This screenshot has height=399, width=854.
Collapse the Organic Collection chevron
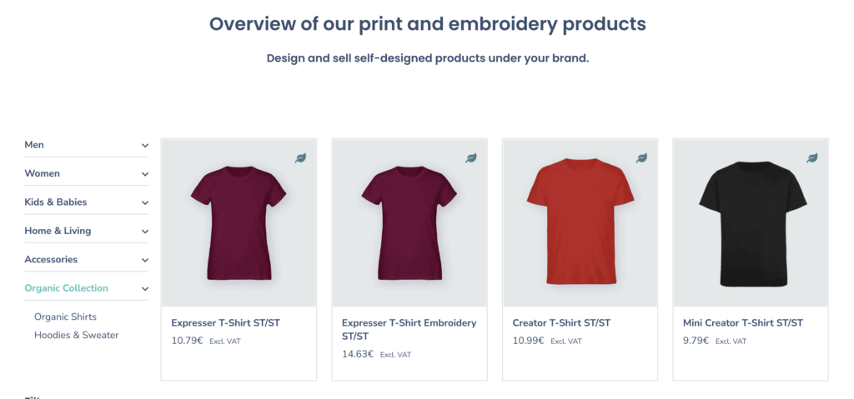click(x=145, y=288)
